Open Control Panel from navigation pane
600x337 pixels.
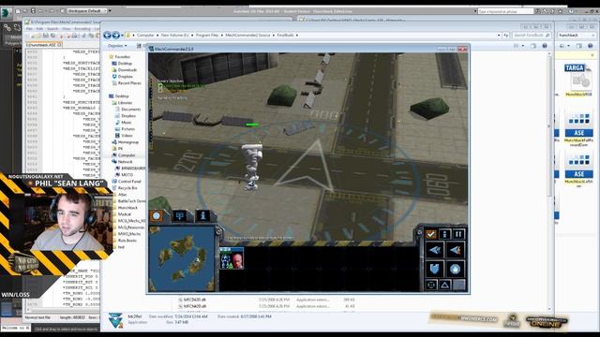126,182
